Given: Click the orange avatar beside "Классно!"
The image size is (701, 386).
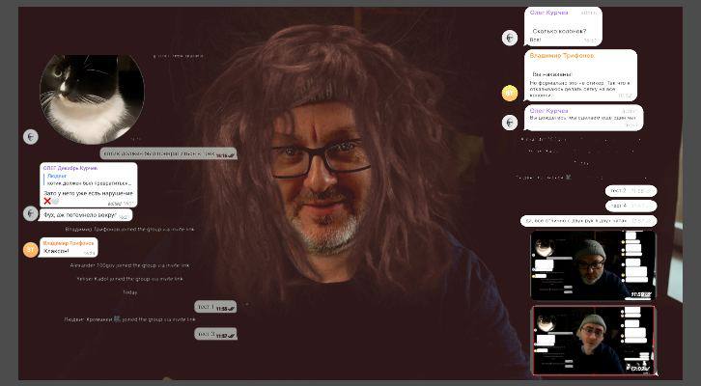Looking at the screenshot, I should pos(30,250).
